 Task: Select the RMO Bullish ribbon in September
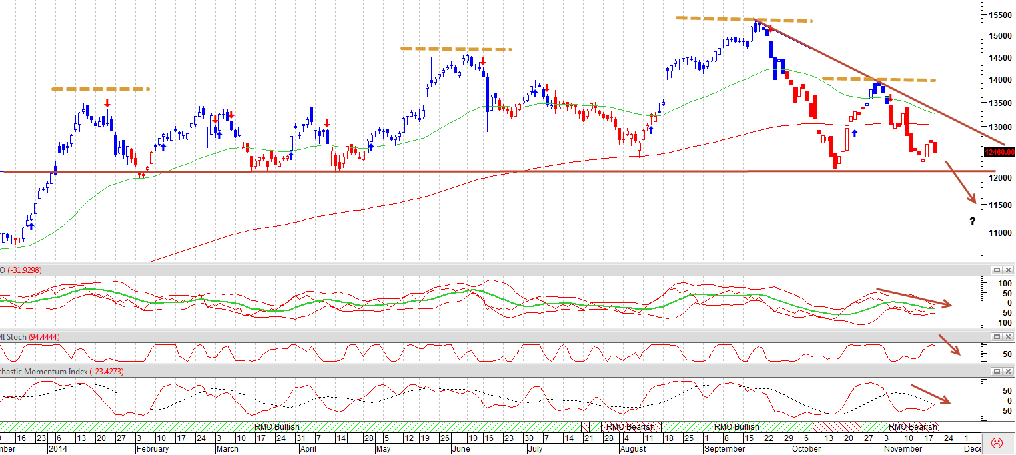[737, 426]
